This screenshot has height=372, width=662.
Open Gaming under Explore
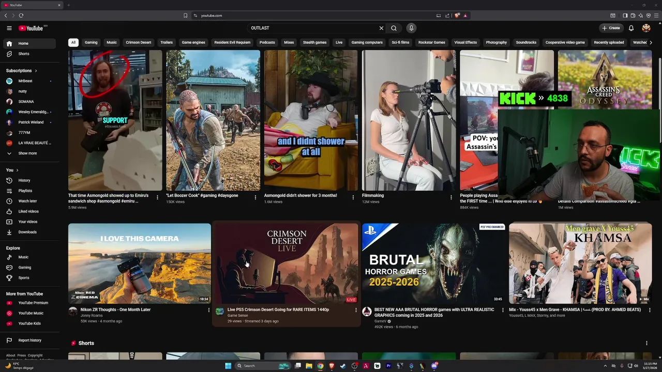[31, 268]
